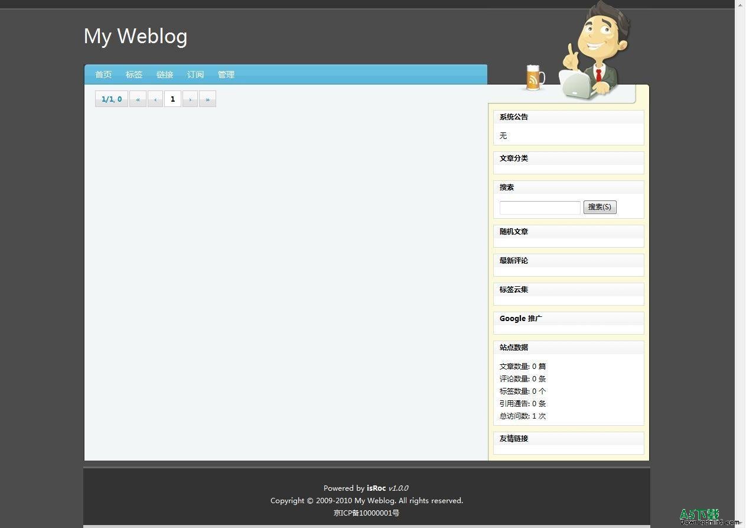Click the v1.0.0 version text in footer
Screen dimensions: 746x528
coord(398,488)
